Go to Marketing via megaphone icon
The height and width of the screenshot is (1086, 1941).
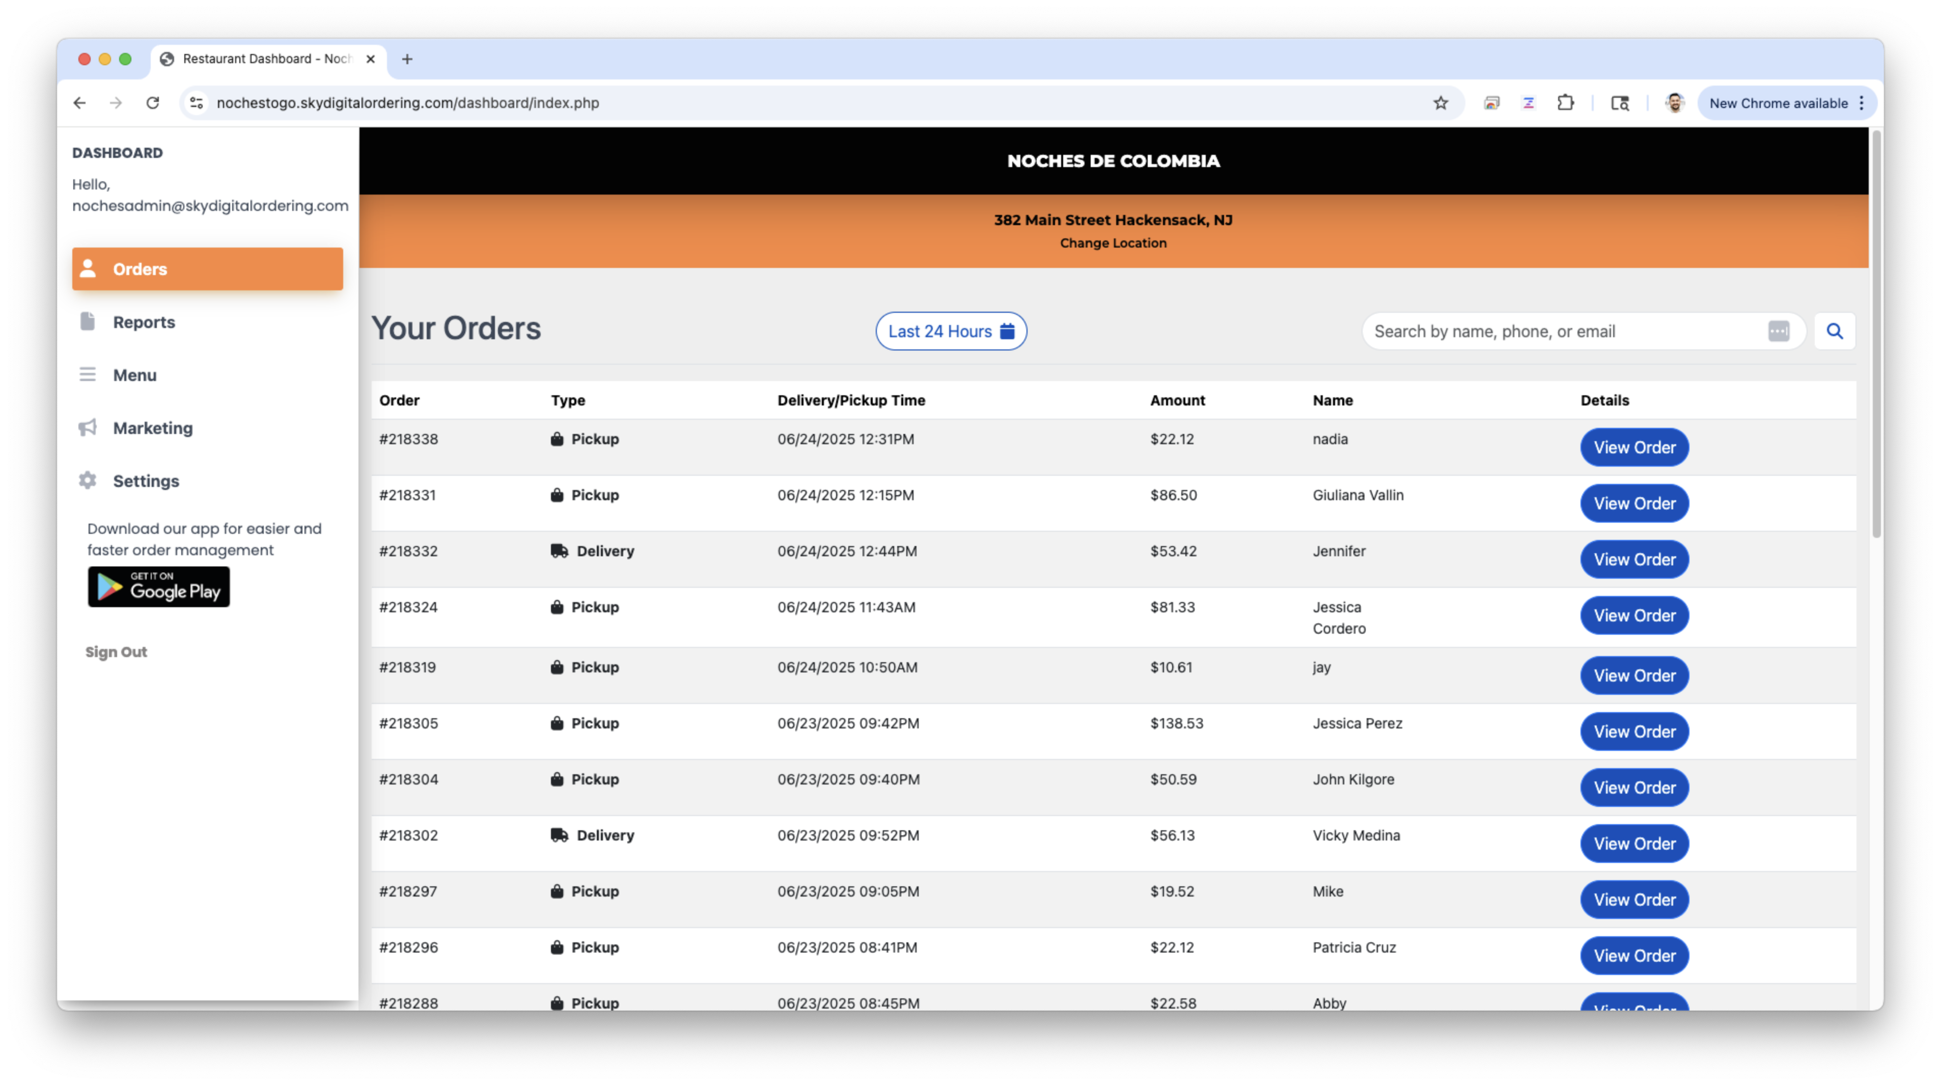pyautogui.click(x=88, y=427)
